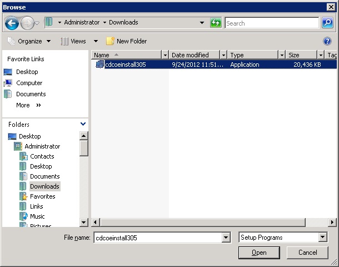Image resolution: width=339 pixels, height=267 pixels.
Task: Select Downloads folder in Folders tree
Action: (x=39, y=186)
